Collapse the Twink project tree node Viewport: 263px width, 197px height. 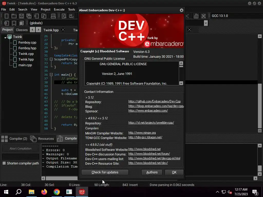click(5, 37)
